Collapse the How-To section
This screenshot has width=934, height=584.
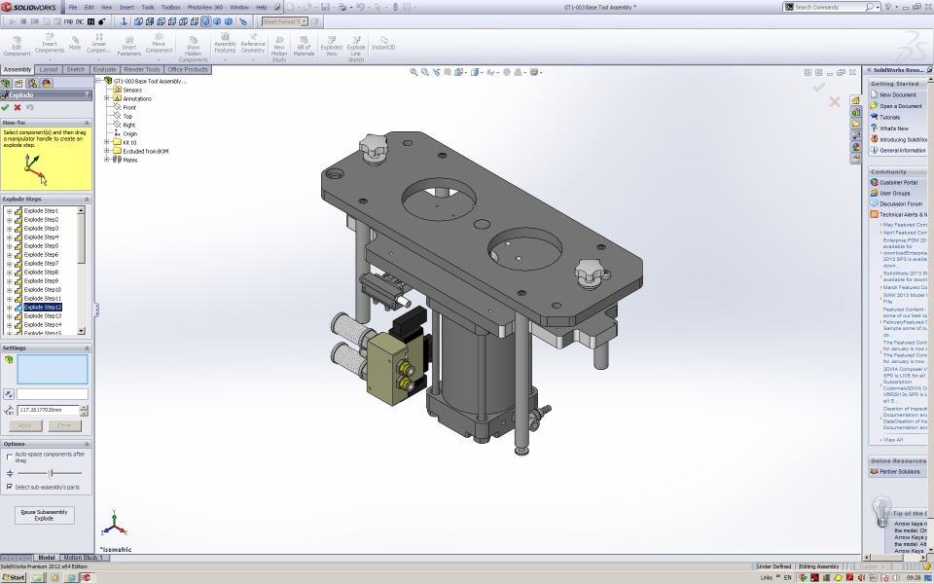pyautogui.click(x=87, y=123)
